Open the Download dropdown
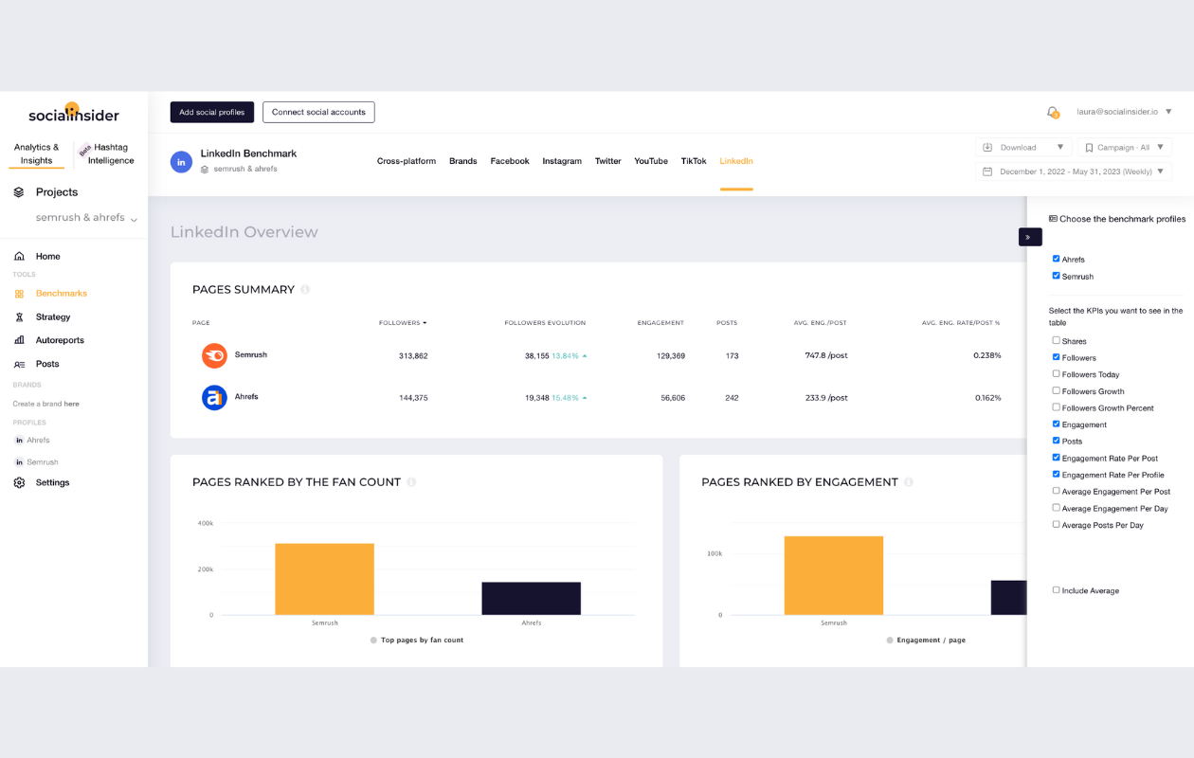Image resolution: width=1194 pixels, height=758 pixels. pos(1023,148)
